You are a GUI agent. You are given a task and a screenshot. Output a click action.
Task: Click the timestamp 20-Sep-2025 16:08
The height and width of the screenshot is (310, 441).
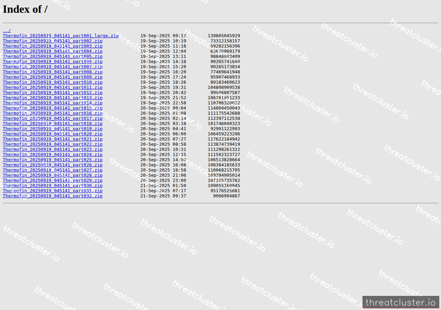pos(163,165)
